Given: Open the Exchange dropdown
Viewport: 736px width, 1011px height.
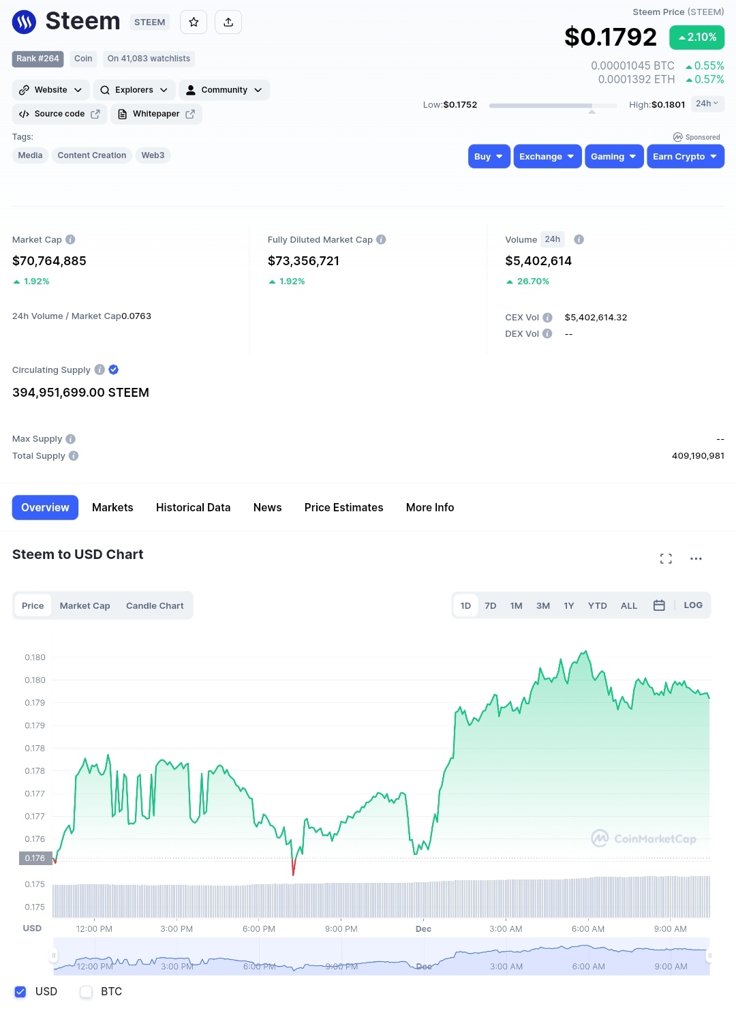Looking at the screenshot, I should click(547, 156).
